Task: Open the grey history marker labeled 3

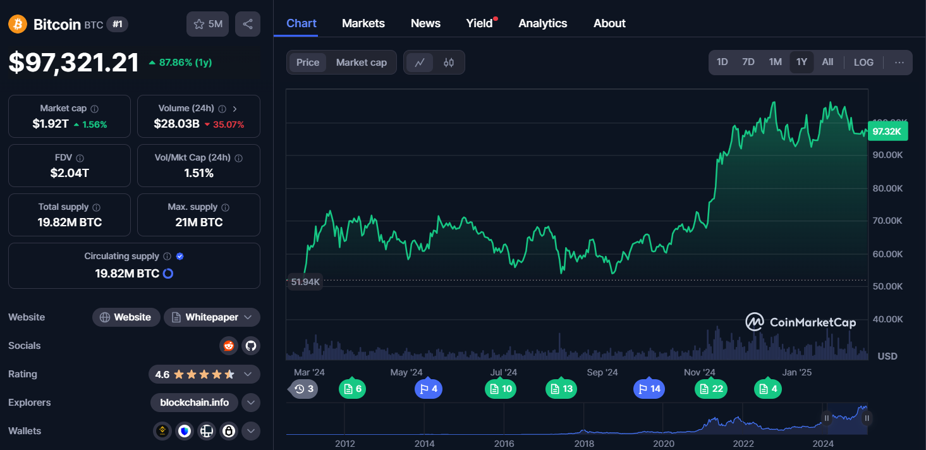Action: pyautogui.click(x=303, y=389)
